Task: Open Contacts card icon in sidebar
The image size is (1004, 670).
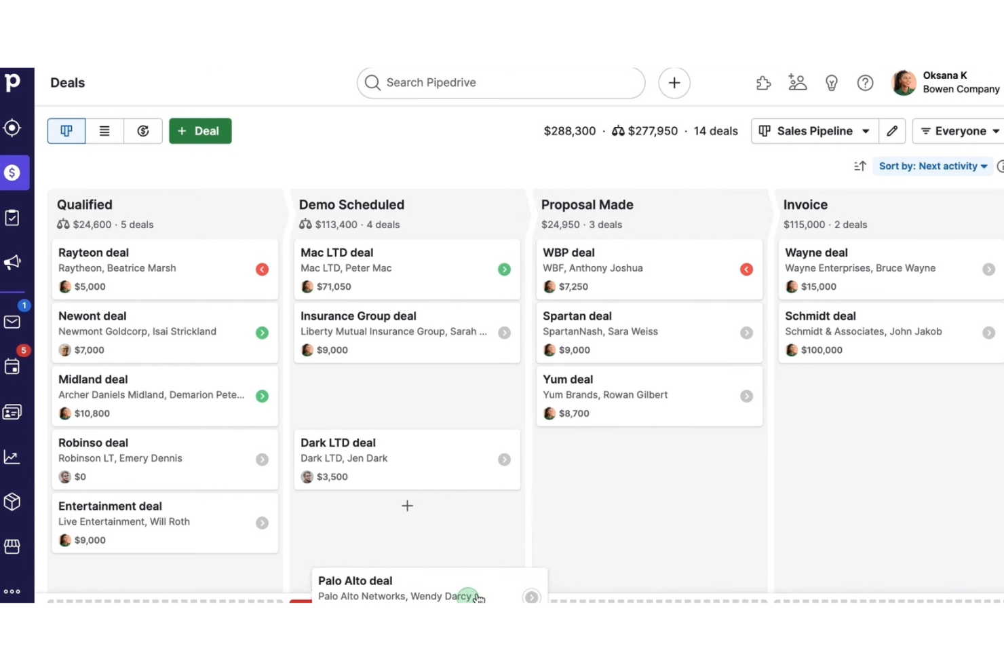Action: tap(12, 412)
